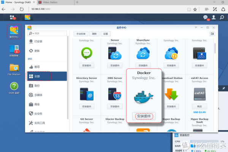Click the search field in Package Center
Image resolution: width=228 pixels, height=152 pixels.
[47, 33]
